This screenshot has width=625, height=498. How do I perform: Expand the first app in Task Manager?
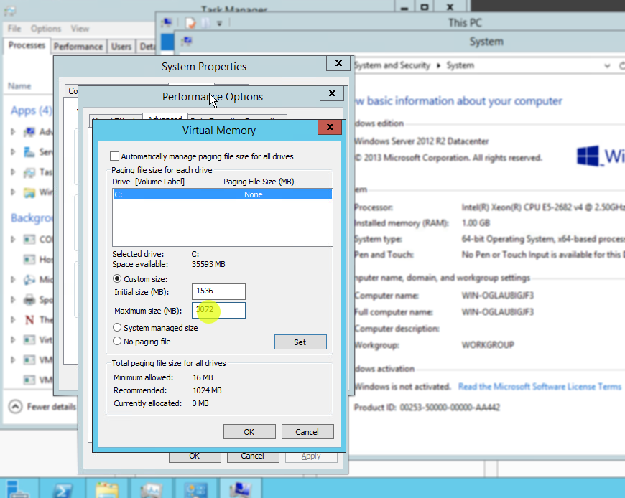click(13, 132)
